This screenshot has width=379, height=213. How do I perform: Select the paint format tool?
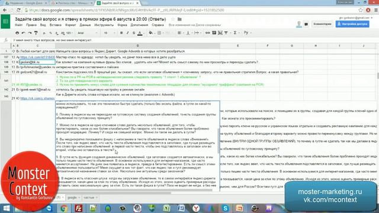pos(36,33)
